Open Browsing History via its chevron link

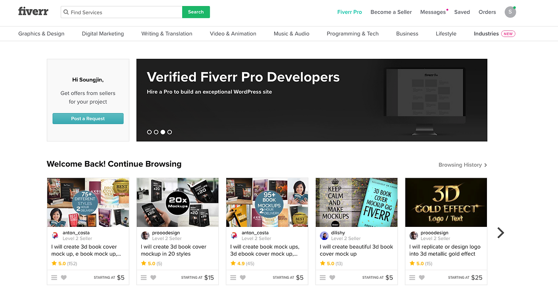click(x=463, y=165)
